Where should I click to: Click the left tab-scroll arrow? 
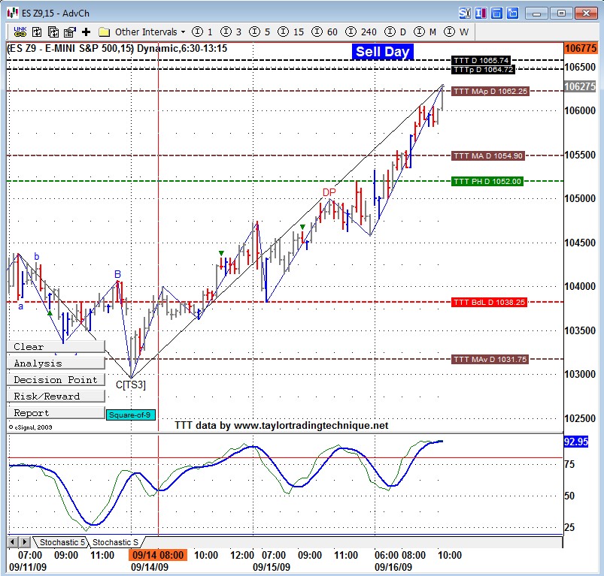12,542
